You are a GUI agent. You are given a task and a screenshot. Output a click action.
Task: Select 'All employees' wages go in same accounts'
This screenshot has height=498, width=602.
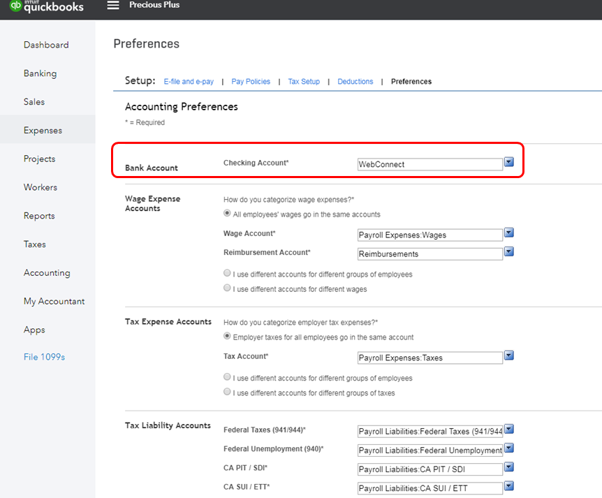[x=227, y=214]
